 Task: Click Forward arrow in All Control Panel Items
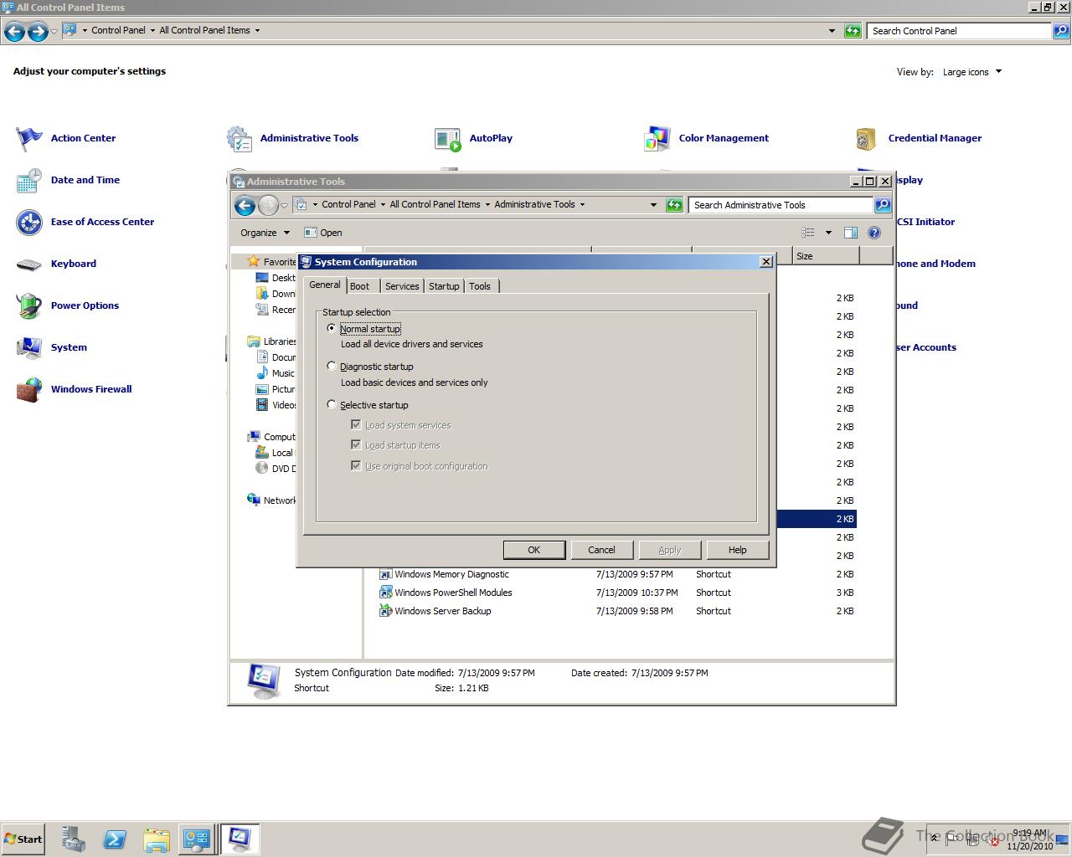(x=38, y=32)
